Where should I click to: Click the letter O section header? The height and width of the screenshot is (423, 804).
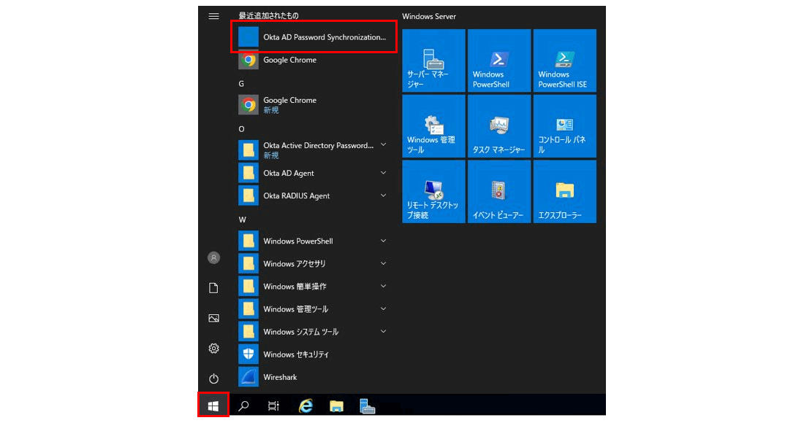(x=241, y=129)
